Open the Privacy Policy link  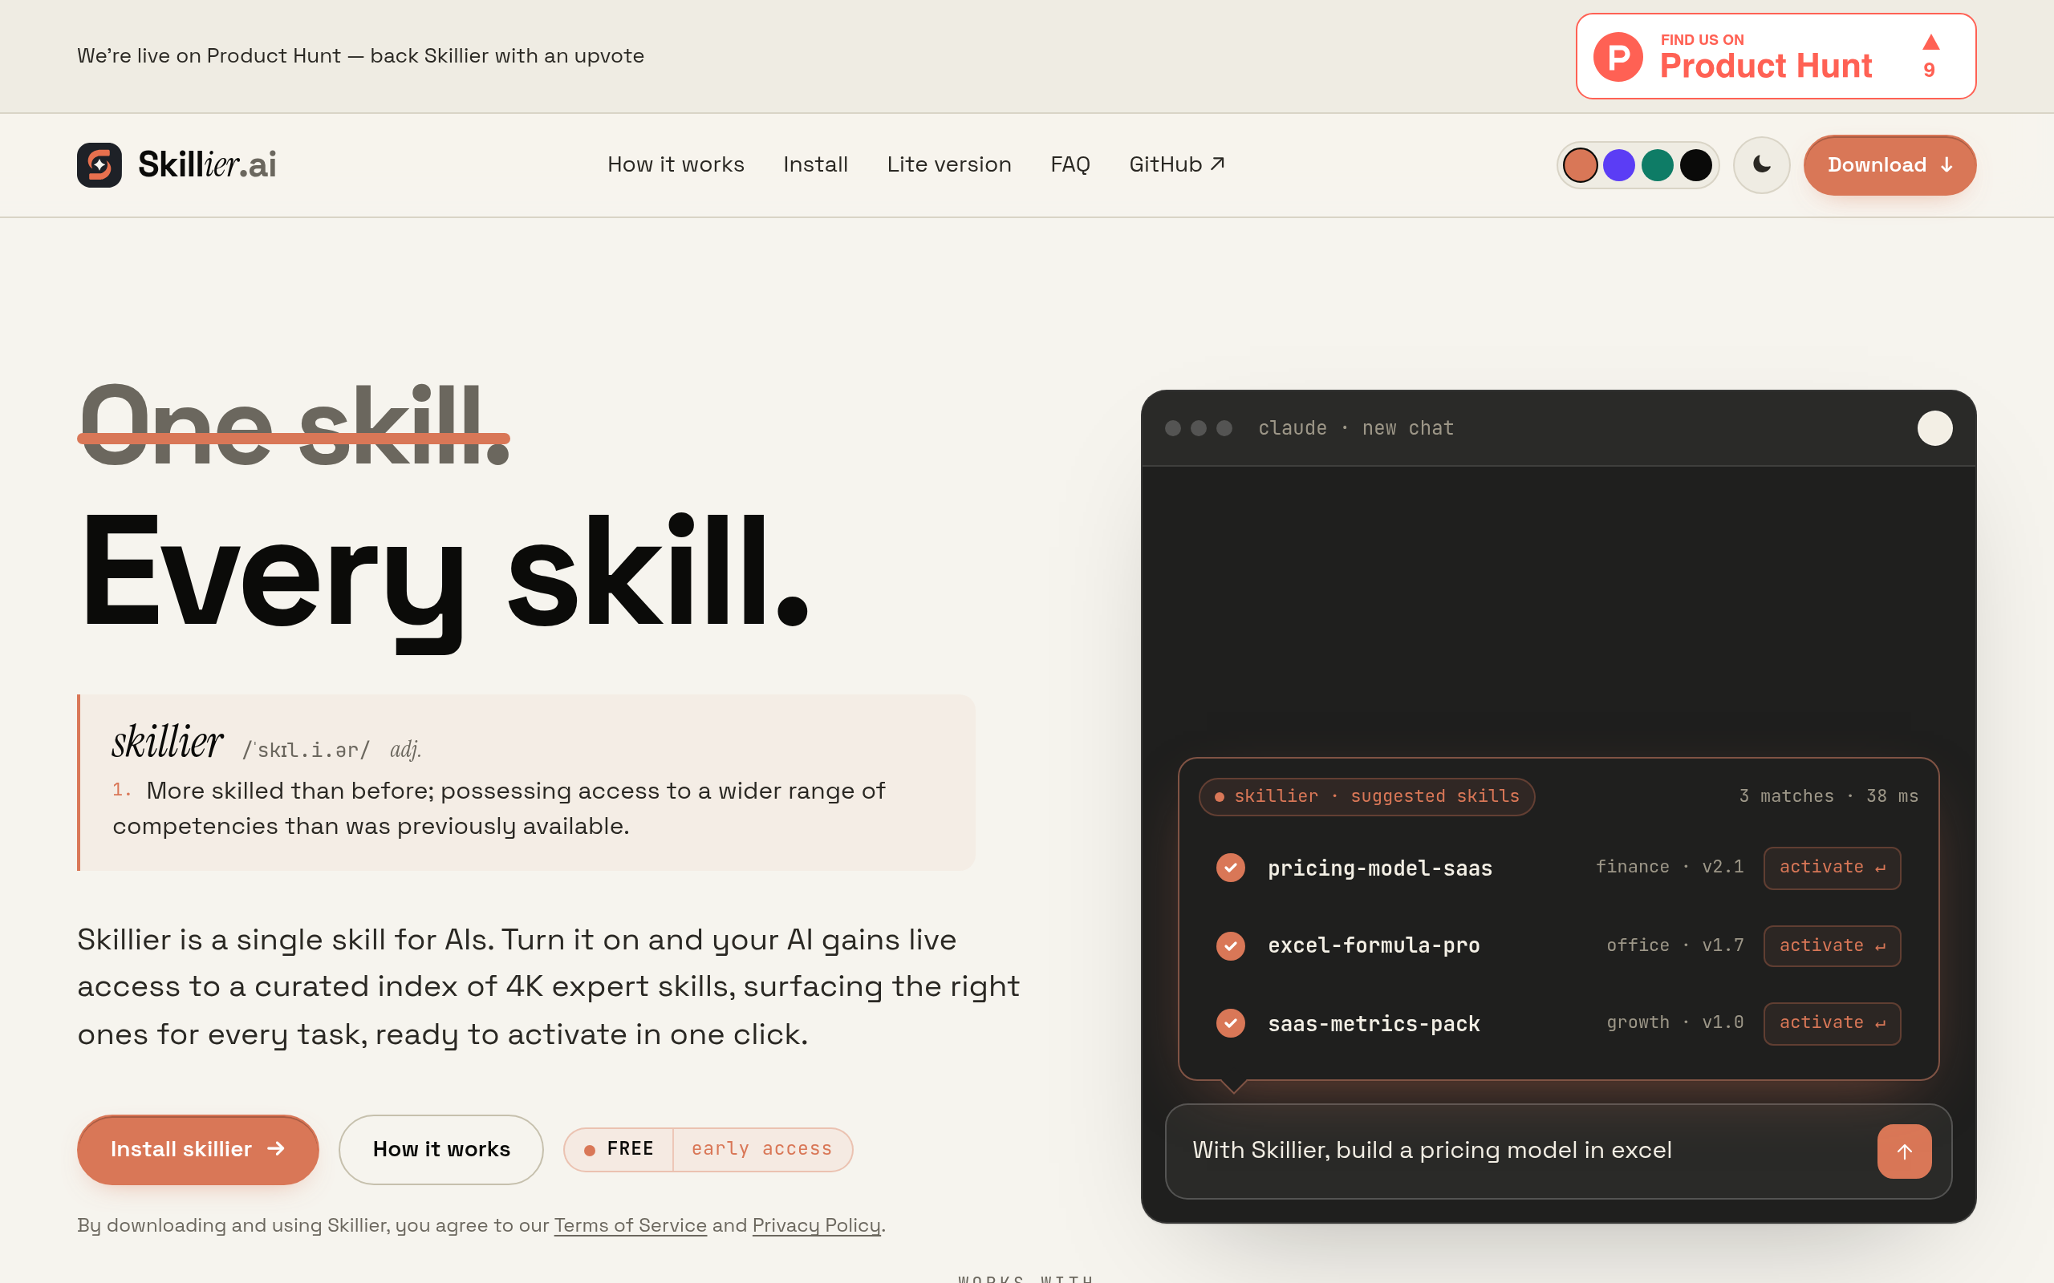(816, 1225)
